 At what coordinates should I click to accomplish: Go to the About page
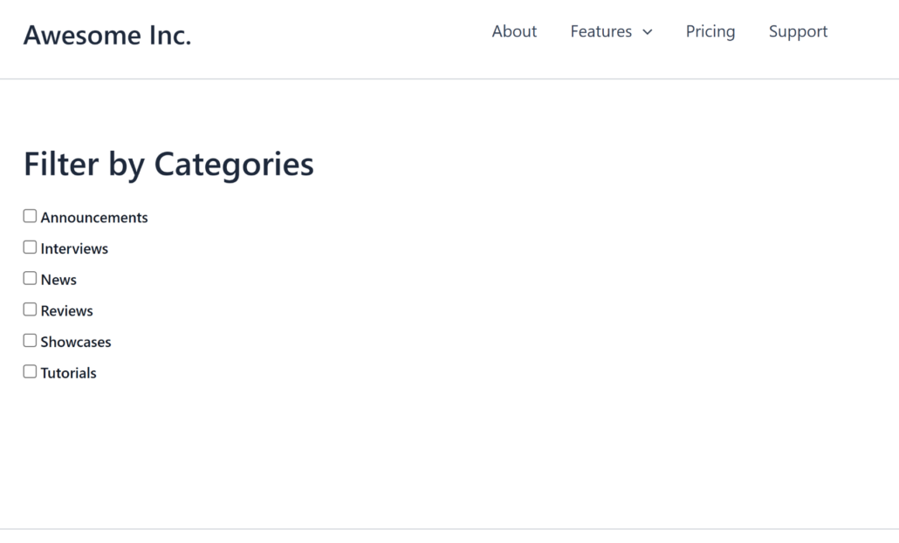[x=514, y=31]
